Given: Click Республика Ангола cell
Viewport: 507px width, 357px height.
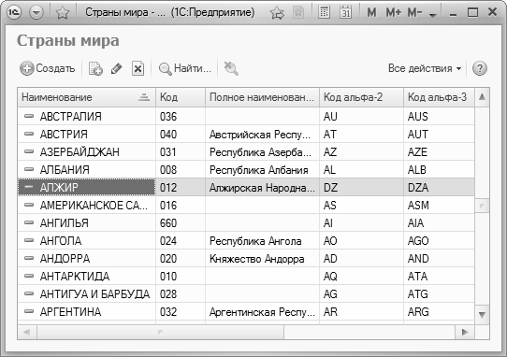Looking at the screenshot, I should coord(262,241).
